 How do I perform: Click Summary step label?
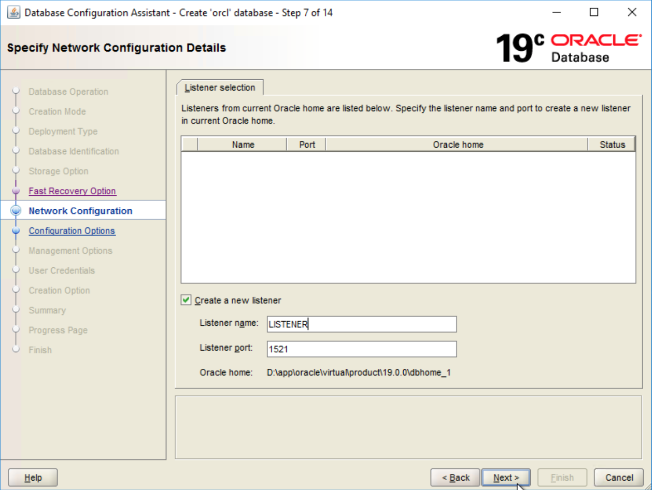coord(47,310)
